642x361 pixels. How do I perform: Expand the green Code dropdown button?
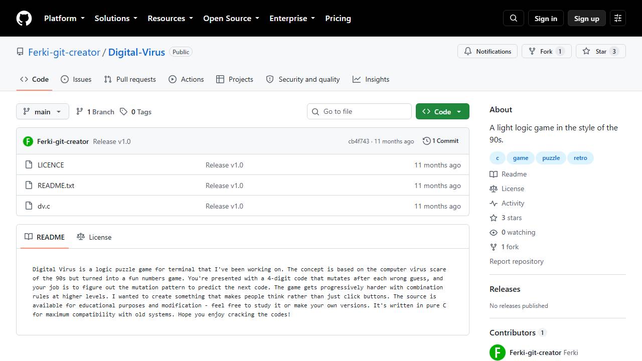[442, 111]
